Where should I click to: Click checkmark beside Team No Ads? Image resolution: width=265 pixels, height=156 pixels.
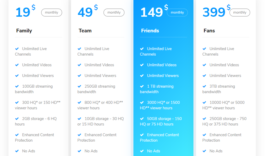pos(79,151)
